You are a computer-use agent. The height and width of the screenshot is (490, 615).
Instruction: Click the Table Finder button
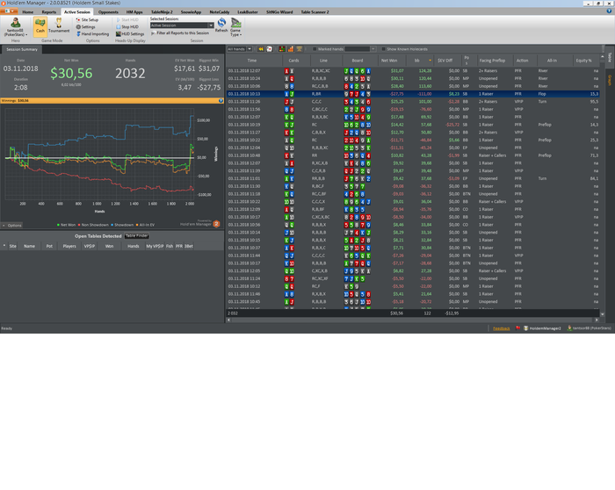[137, 236]
